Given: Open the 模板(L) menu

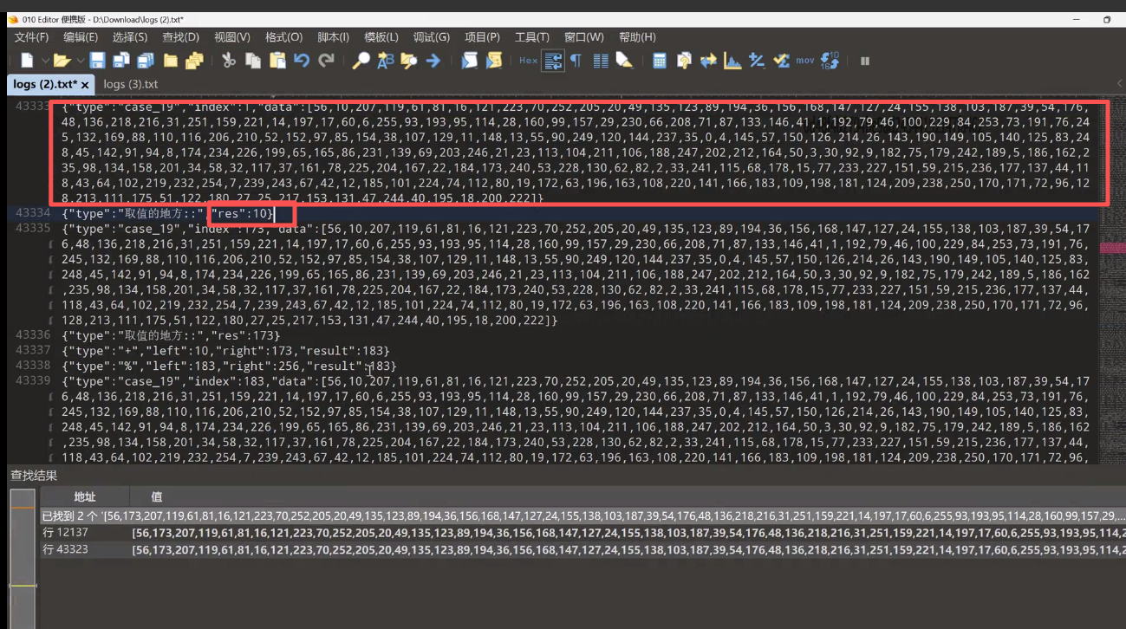Looking at the screenshot, I should click(381, 37).
